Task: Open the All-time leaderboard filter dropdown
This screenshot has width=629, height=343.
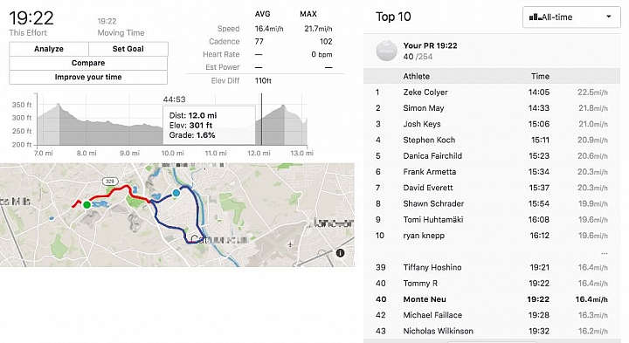Action: coord(571,17)
